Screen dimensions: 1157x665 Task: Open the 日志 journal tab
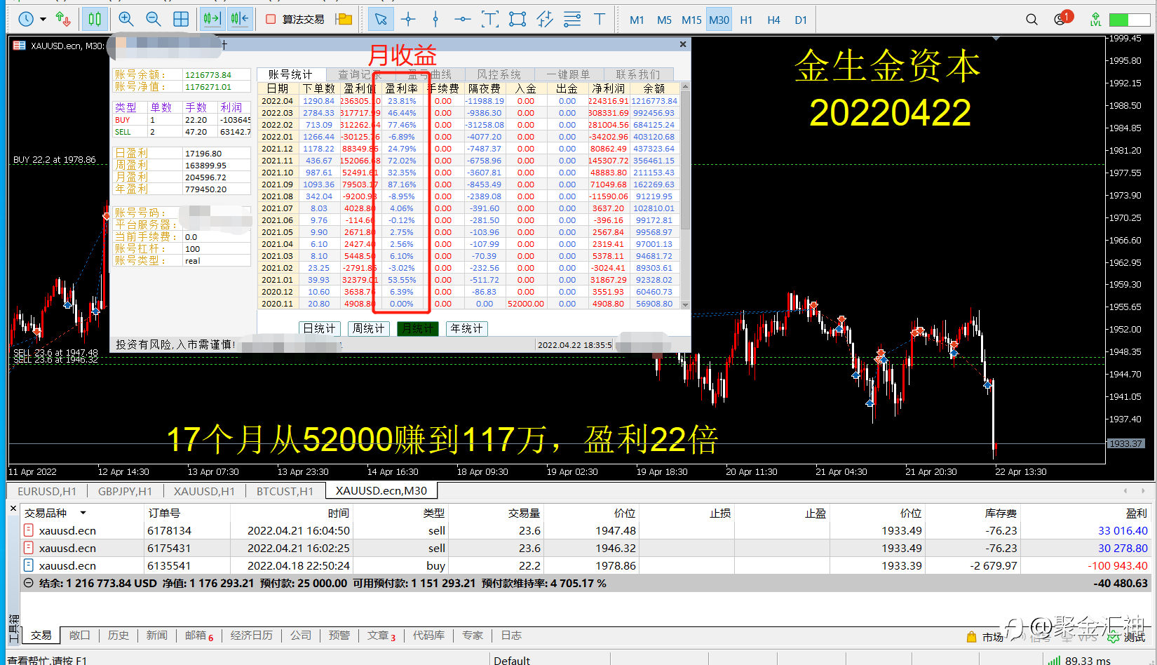click(510, 635)
